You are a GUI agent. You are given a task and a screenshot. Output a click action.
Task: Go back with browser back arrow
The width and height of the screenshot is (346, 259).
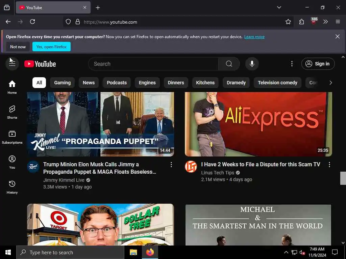click(x=8, y=22)
